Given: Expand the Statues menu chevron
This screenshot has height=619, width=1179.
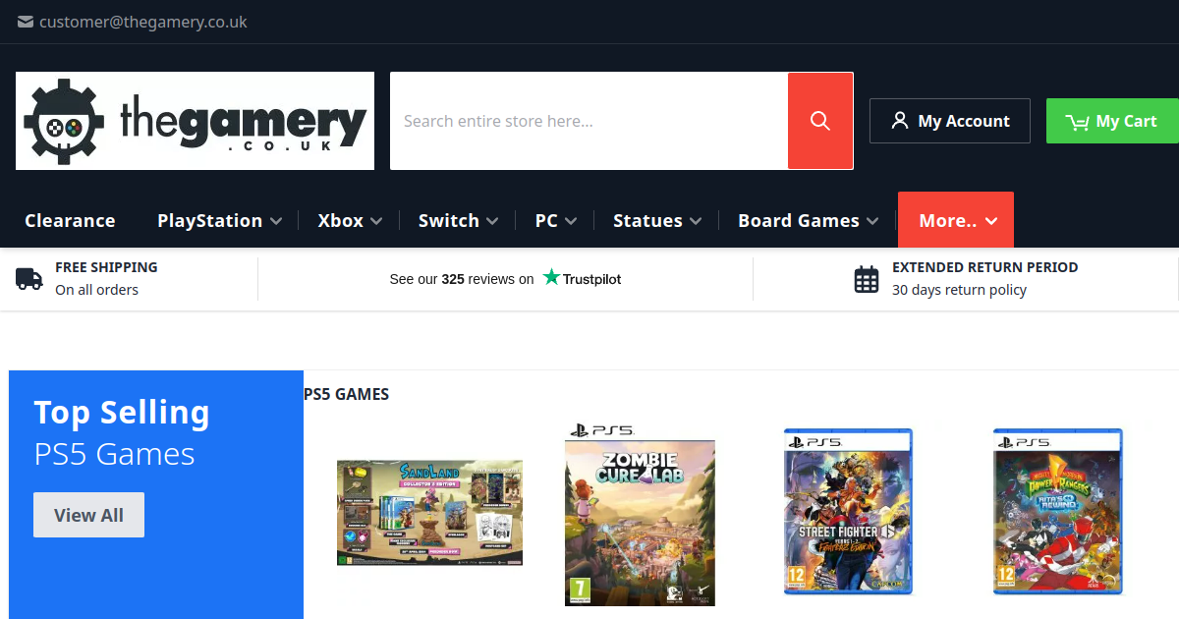Looking at the screenshot, I should 696,221.
